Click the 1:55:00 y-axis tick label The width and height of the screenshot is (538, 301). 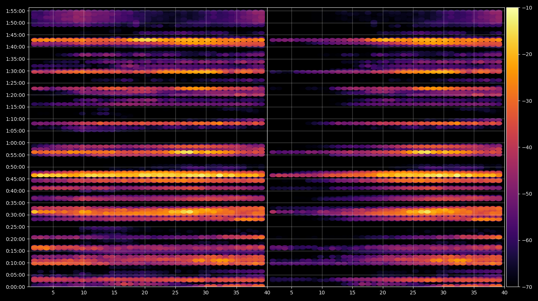point(15,11)
